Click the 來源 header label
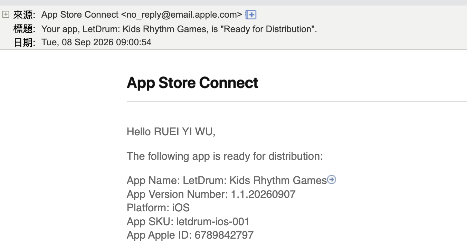The width and height of the screenshot is (467, 249). (24, 15)
